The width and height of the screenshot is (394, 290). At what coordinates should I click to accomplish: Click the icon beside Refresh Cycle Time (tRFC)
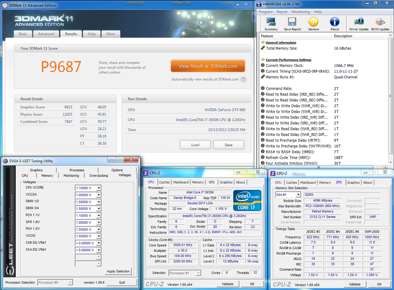(263, 157)
